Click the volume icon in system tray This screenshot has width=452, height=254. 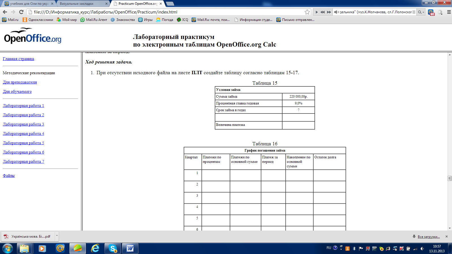click(422, 249)
